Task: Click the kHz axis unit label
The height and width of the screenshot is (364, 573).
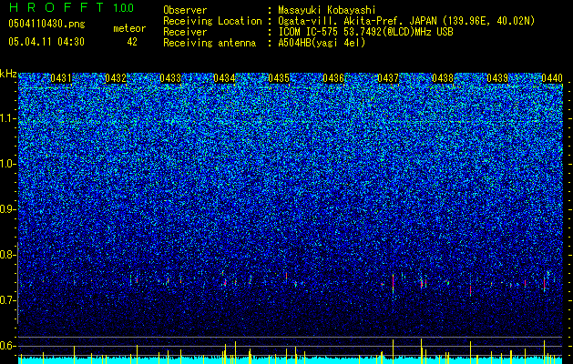Action: pyautogui.click(x=8, y=74)
